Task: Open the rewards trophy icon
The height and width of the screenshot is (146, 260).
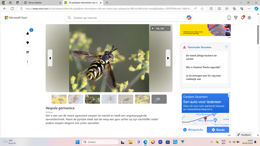Action: click(x=236, y=18)
